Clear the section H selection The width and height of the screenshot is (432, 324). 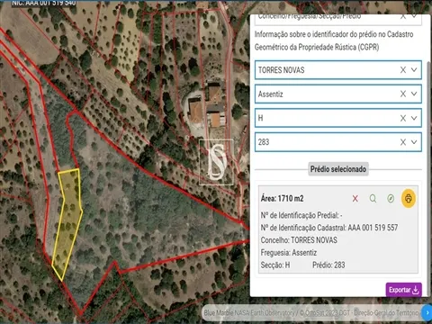[x=403, y=118]
